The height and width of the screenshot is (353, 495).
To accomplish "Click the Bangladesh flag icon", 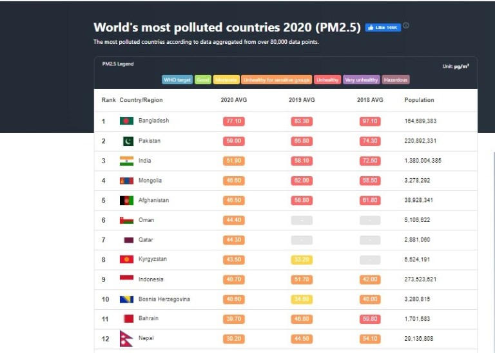I will [126, 121].
